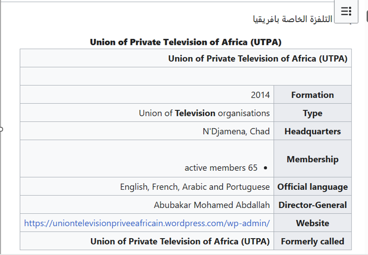368x255 pixels.
Task: Click the Official language row label
Action: tap(312, 187)
